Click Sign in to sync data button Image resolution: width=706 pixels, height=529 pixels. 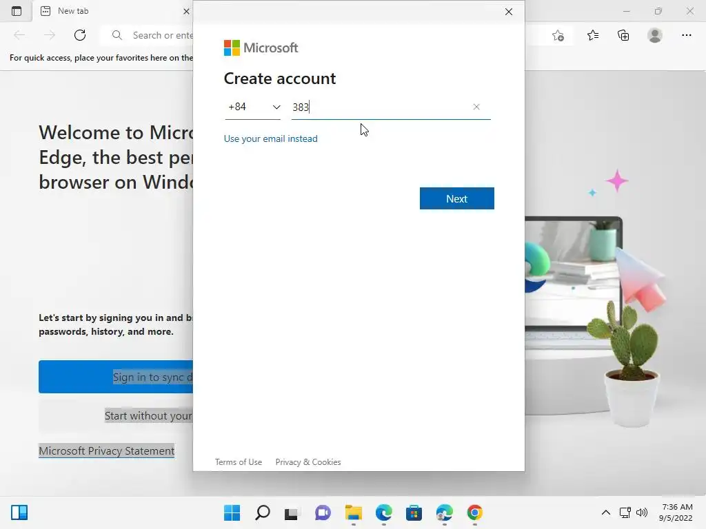[116, 377]
